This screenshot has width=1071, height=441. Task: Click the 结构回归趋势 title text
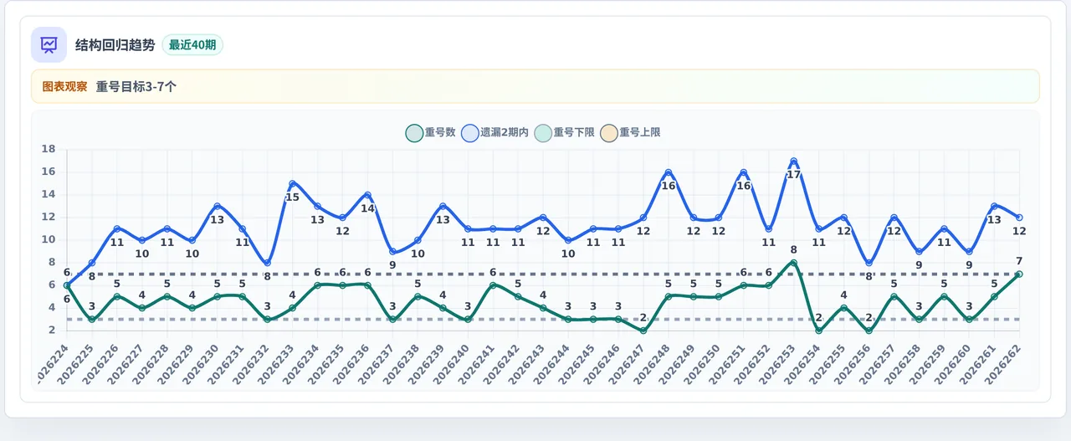coord(115,45)
